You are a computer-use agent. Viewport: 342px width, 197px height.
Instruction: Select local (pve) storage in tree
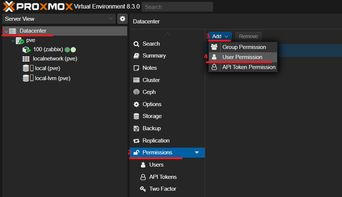(x=65, y=68)
